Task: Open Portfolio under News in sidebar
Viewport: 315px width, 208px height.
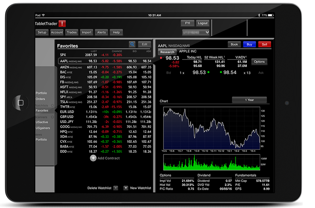Action: point(41,140)
